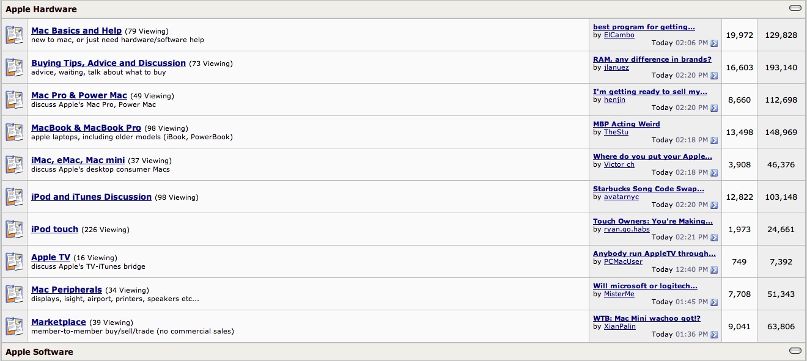Open the iMac, eMac, Mac mini forum
Viewport: 807px width, 361px height.
coord(78,160)
